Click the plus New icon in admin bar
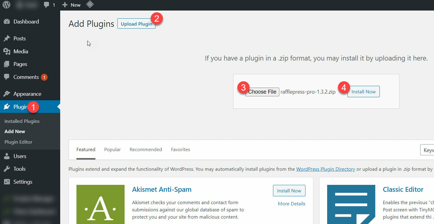 [x=65, y=5]
